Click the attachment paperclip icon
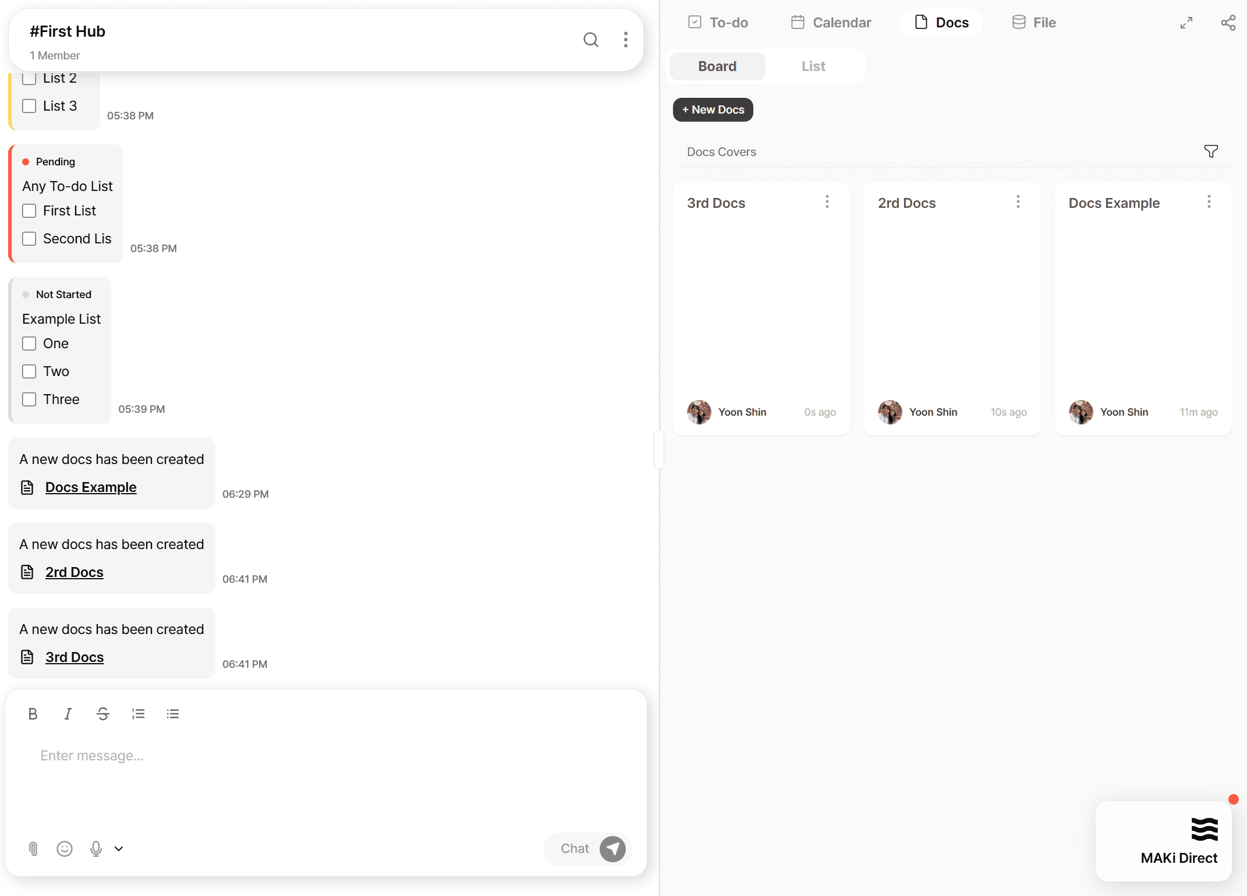This screenshot has height=896, width=1247. coord(33,849)
